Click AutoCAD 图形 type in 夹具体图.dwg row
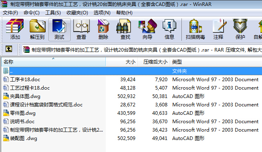Viewport: 262px width, 152px height. (x=188, y=96)
